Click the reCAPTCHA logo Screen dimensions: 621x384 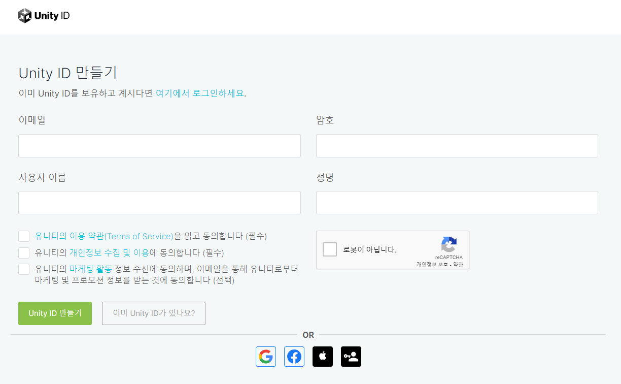click(x=448, y=245)
